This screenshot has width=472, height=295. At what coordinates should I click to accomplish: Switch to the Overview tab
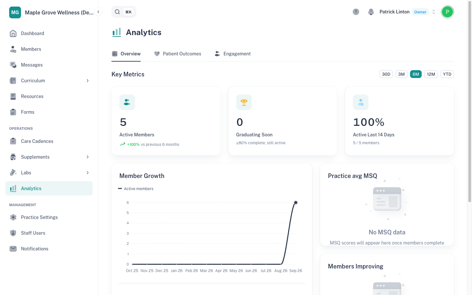(126, 54)
